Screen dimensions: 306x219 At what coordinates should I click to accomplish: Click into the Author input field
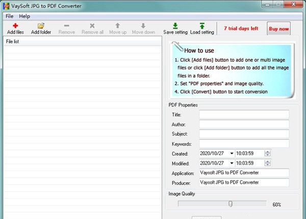pos(244,124)
